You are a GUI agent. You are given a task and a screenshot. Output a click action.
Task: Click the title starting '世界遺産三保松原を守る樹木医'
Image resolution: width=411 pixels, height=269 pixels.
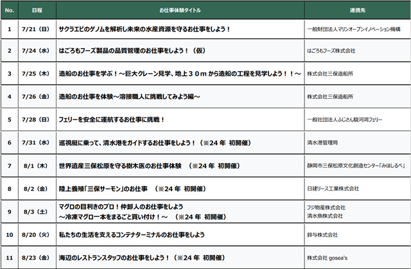point(150,166)
